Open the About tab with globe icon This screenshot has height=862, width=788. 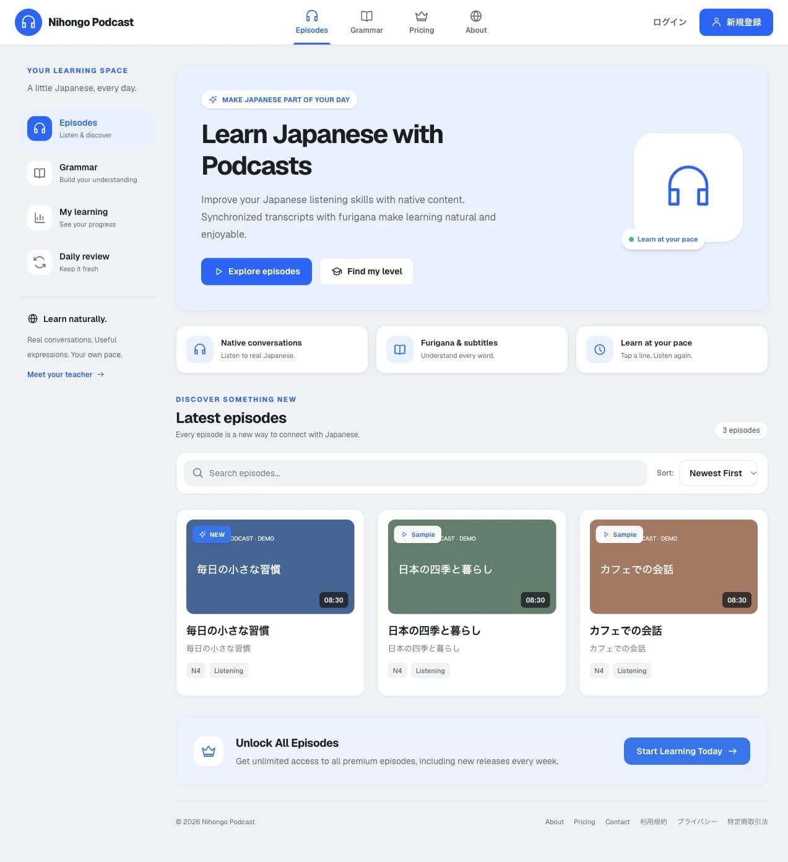476,22
